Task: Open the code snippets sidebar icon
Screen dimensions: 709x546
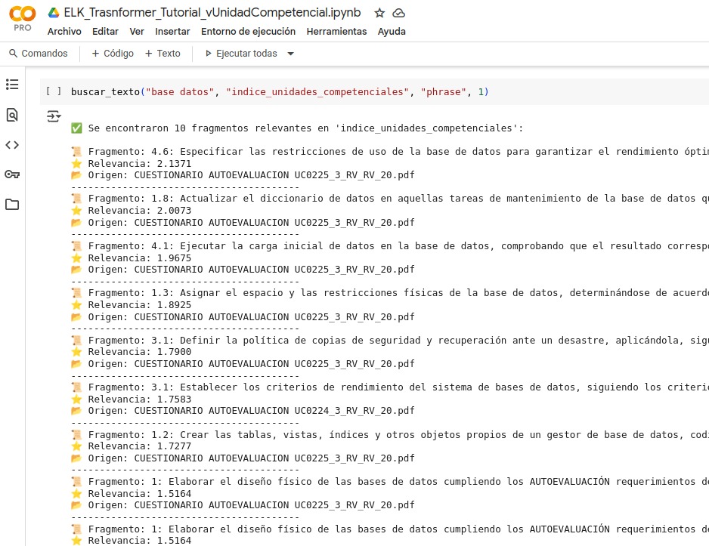Action: coord(12,145)
